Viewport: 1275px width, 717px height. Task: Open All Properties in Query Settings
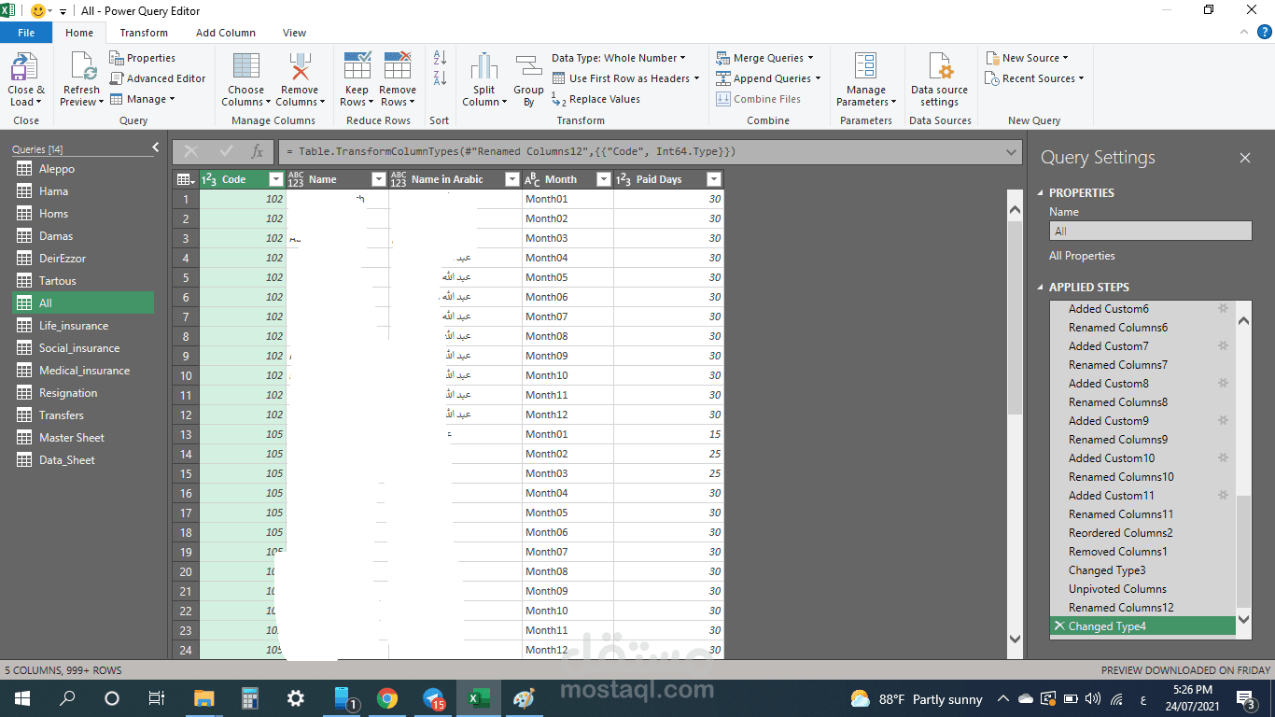[x=1083, y=255]
